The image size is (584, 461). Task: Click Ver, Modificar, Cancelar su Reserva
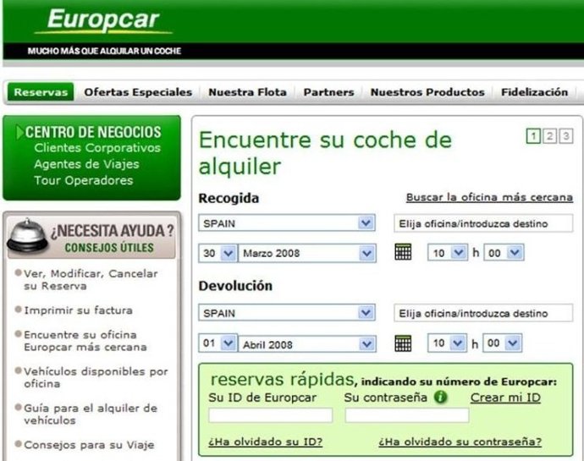pos(91,280)
